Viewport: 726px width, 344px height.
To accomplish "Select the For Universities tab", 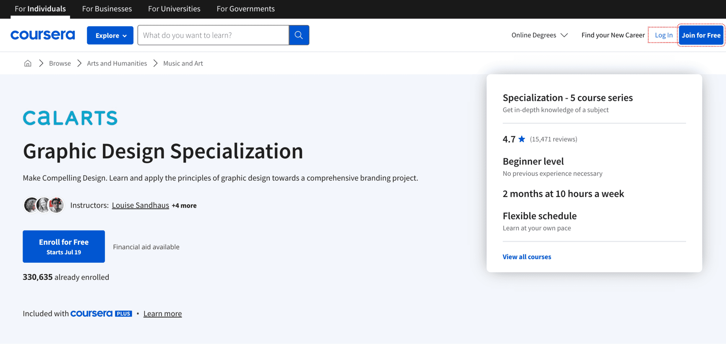I will point(174,9).
